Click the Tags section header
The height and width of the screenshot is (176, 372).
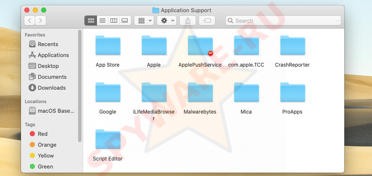[30, 124]
